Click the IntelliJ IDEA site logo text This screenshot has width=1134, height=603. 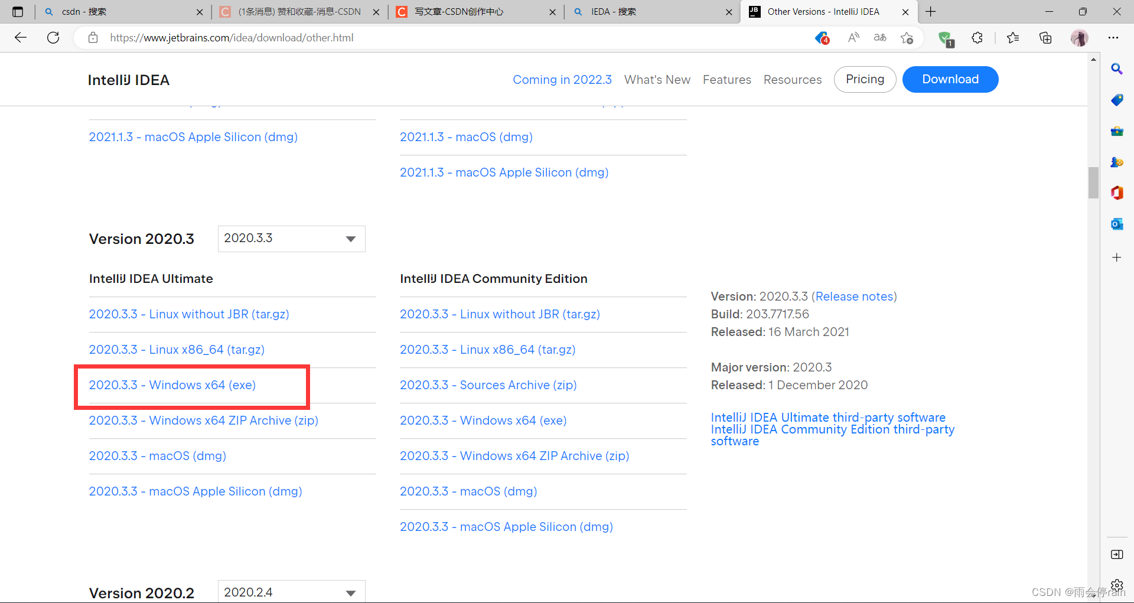pos(129,80)
